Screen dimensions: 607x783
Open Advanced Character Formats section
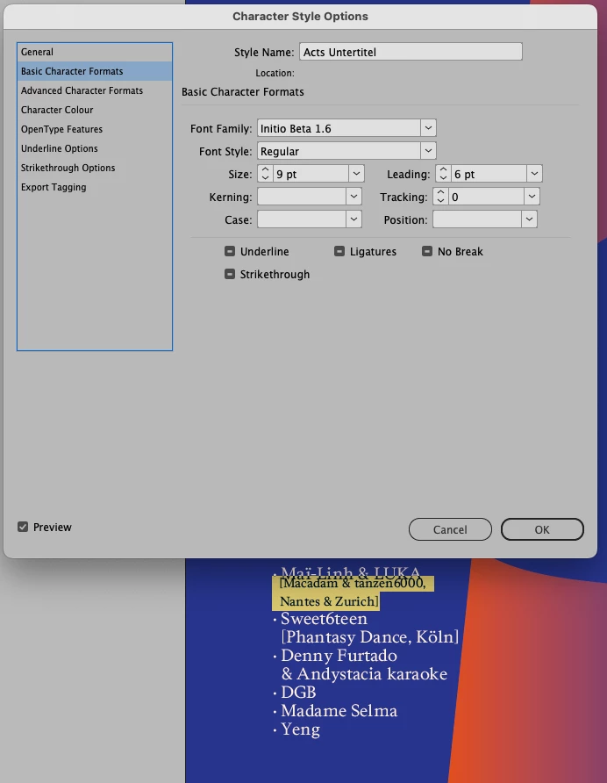coord(95,90)
